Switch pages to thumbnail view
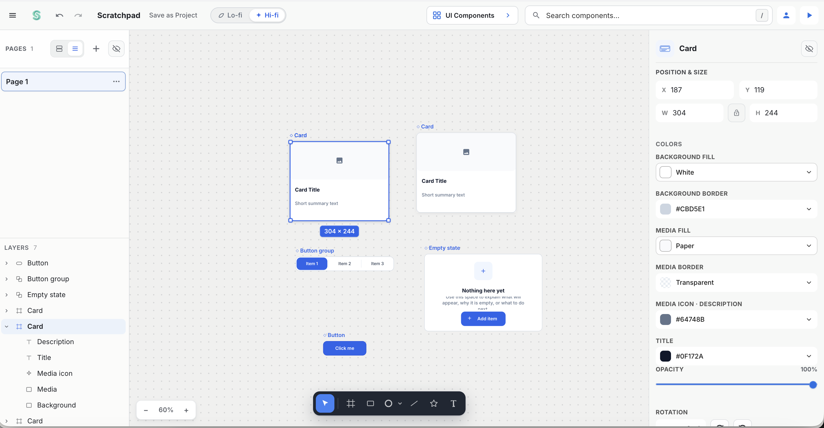Viewport: 824px width, 428px height. point(59,49)
